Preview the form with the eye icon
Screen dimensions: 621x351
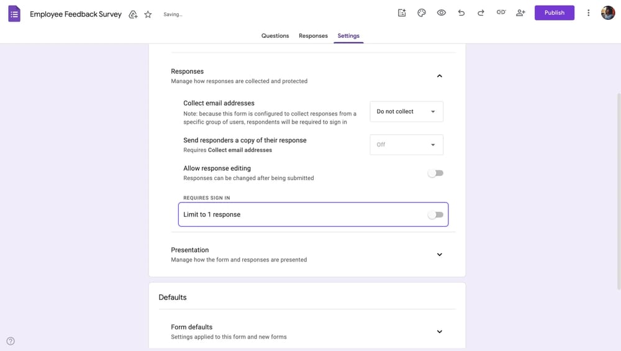click(x=441, y=12)
